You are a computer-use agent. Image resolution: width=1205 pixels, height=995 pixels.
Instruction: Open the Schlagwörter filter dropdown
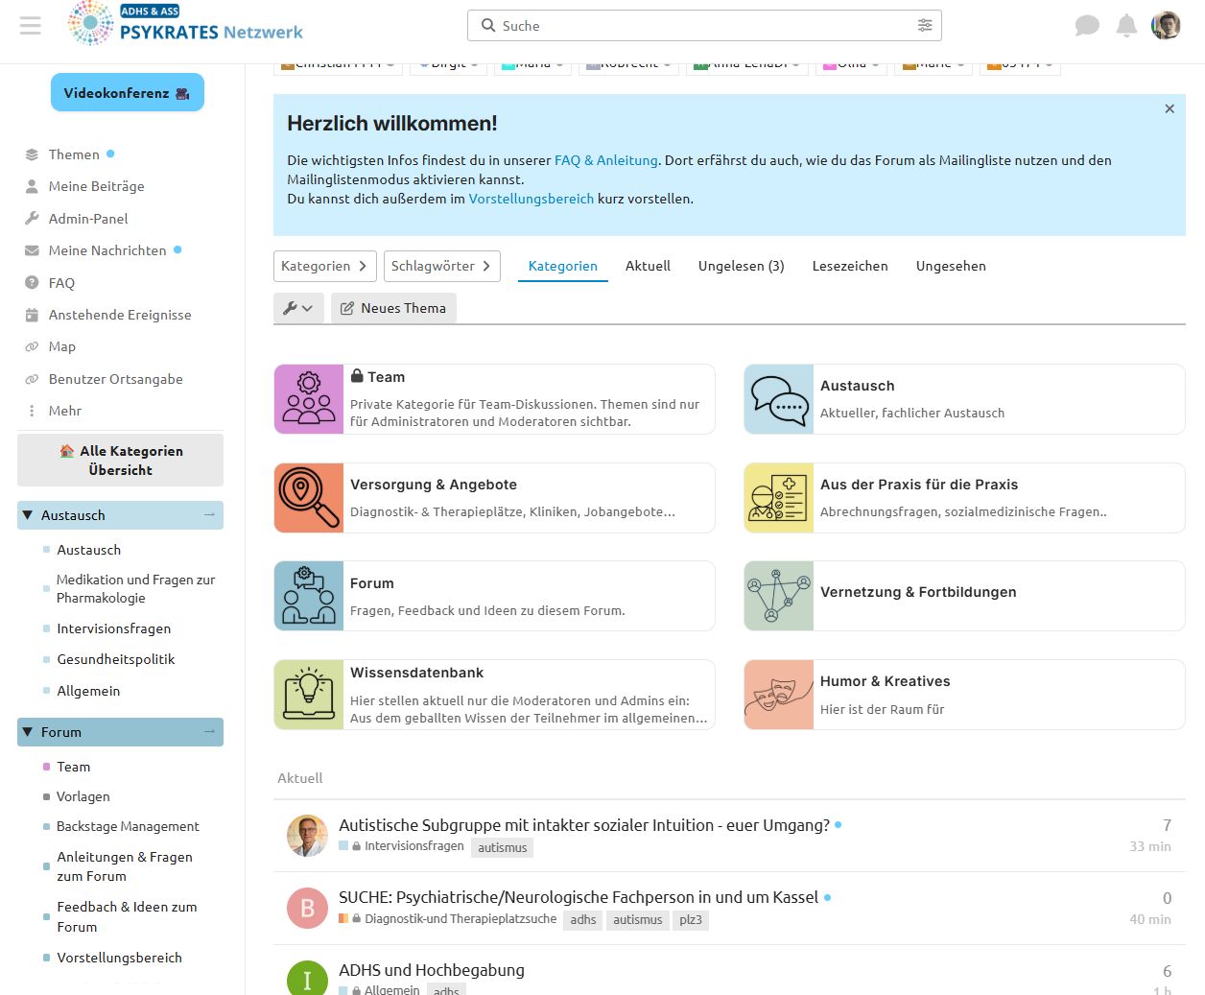coord(442,266)
